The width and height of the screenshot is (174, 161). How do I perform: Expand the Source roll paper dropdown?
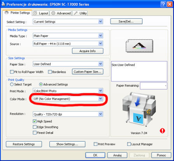click(x=68, y=44)
